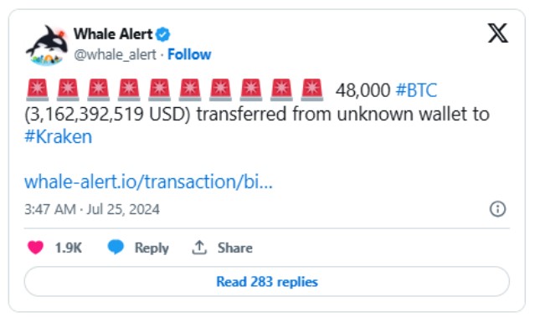
Task: Open the tweet info circle icon
Action: 498,208
